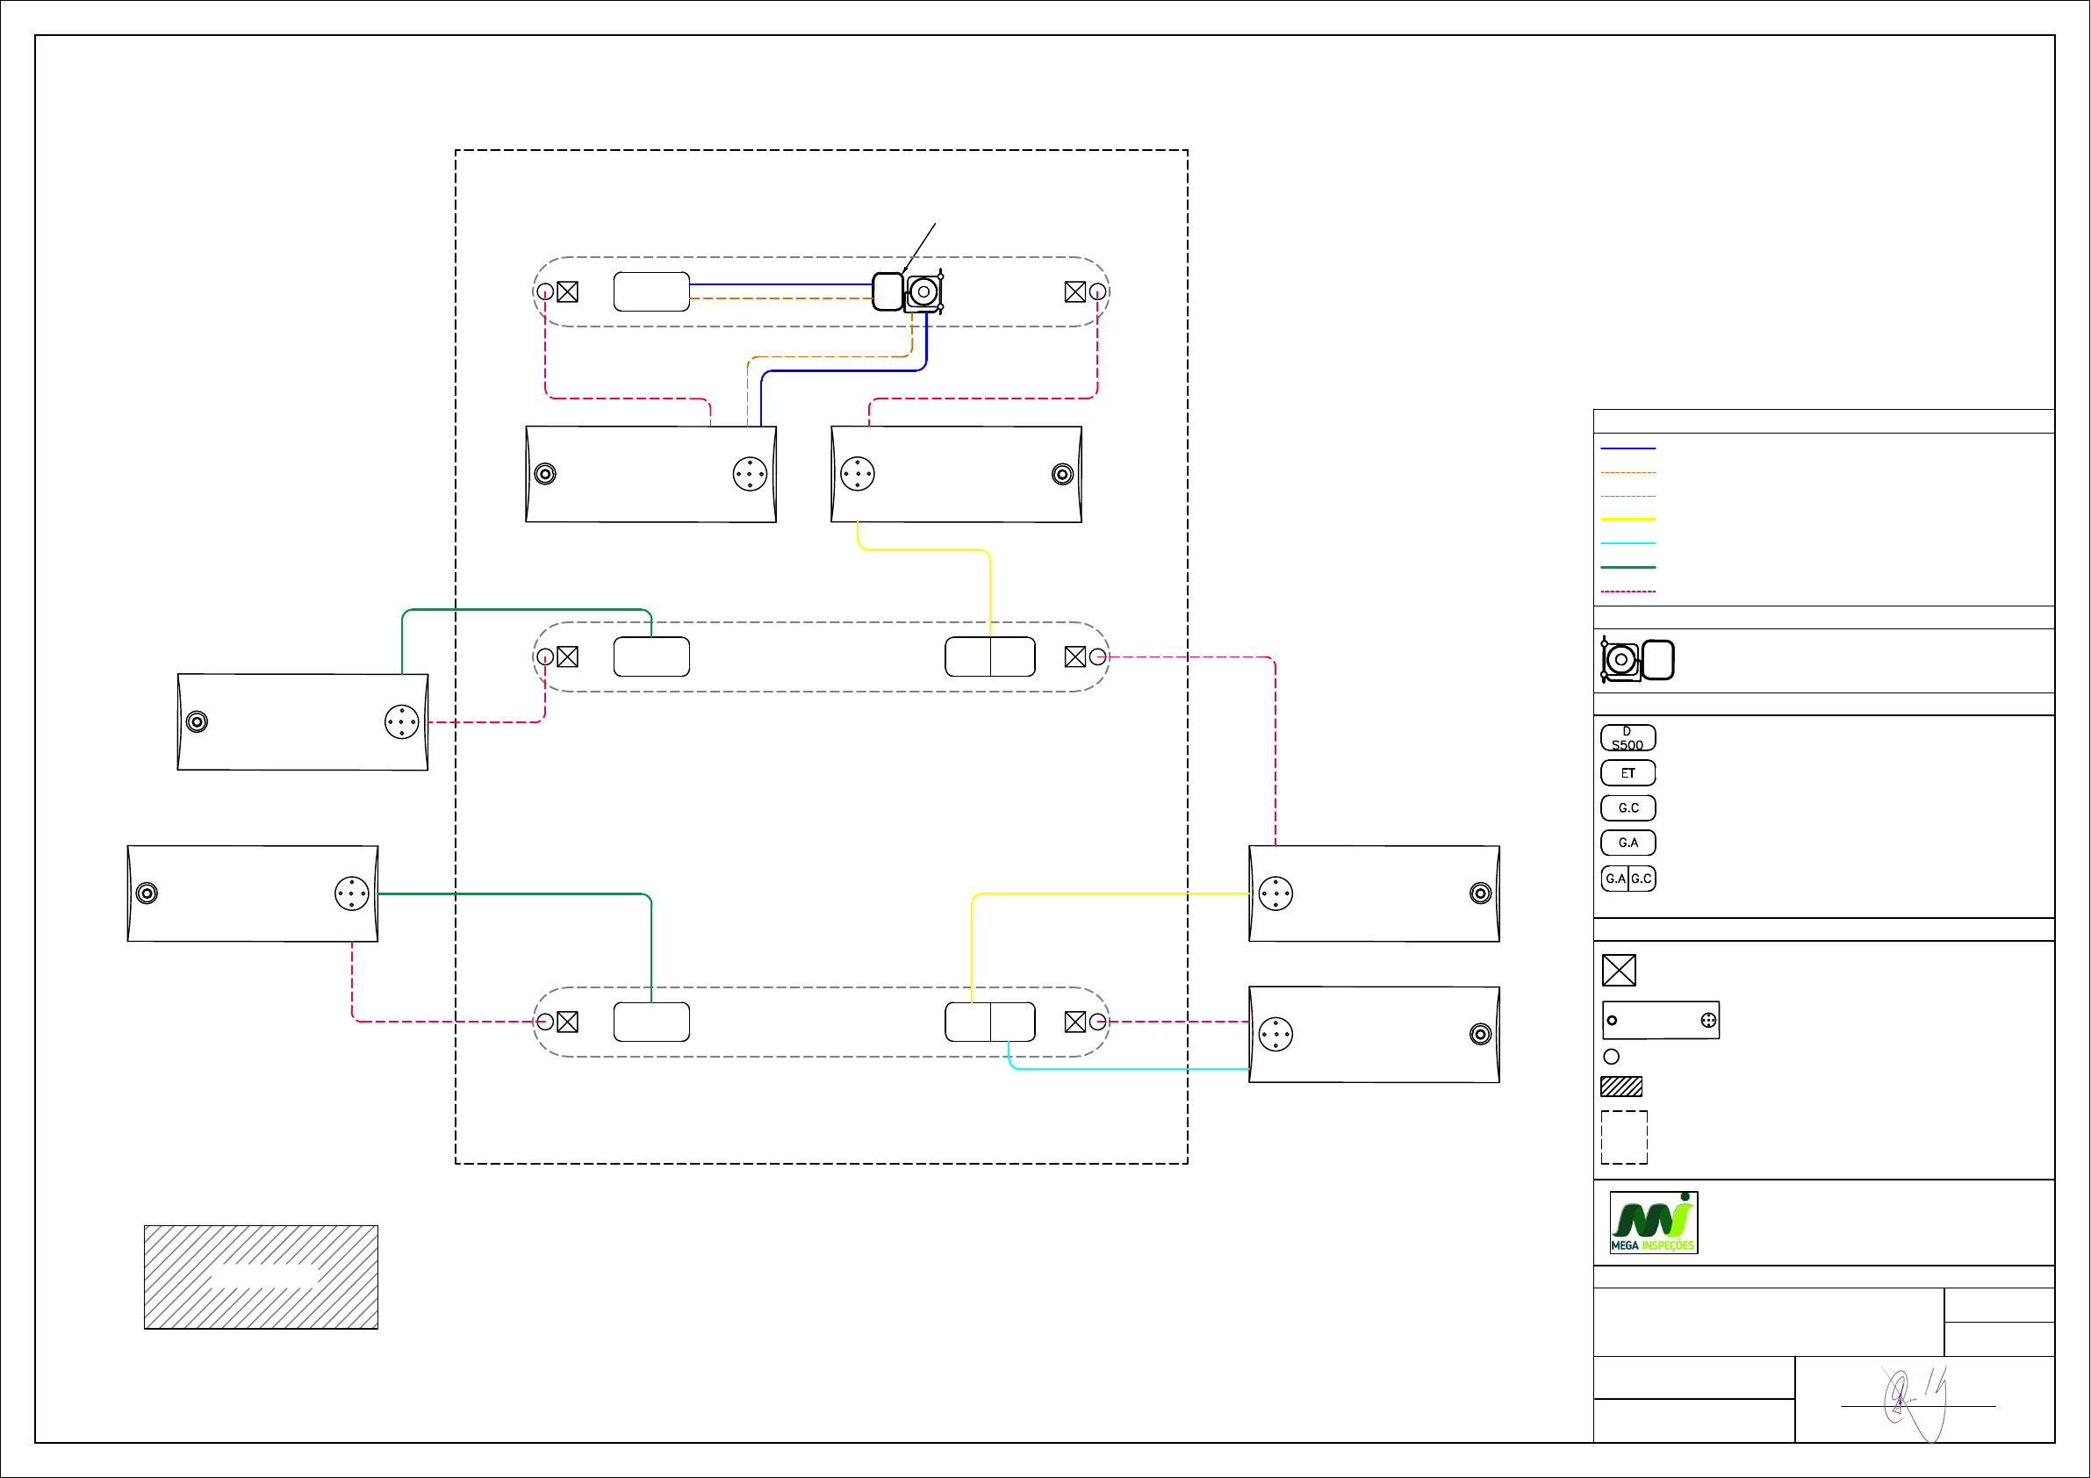
Task: Click the hatched rectangle legend symbol
Action: click(x=1621, y=1087)
